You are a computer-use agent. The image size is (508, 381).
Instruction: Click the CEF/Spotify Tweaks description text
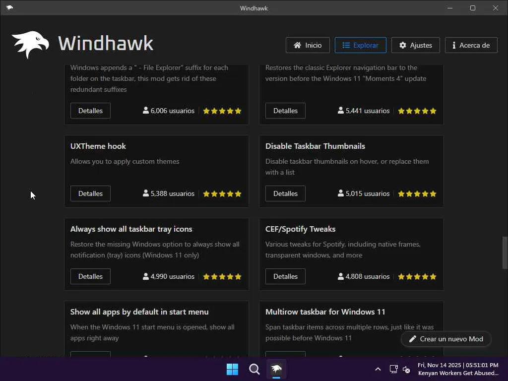pyautogui.click(x=343, y=250)
